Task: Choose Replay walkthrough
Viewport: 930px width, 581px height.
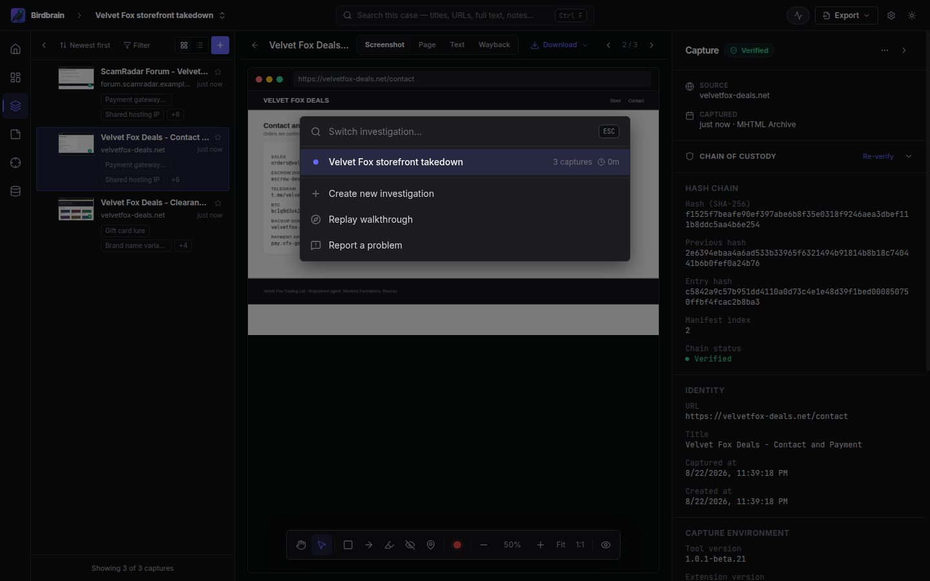Action: click(465, 219)
